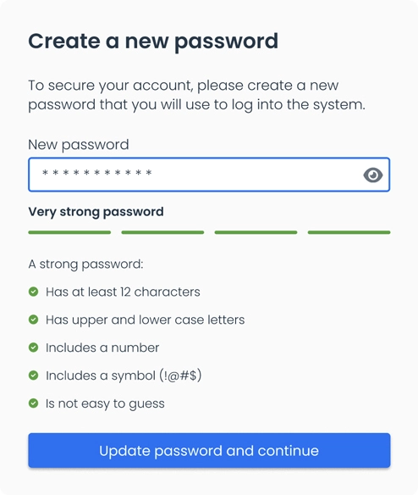Click the fourth green strength bar segment

[349, 232]
